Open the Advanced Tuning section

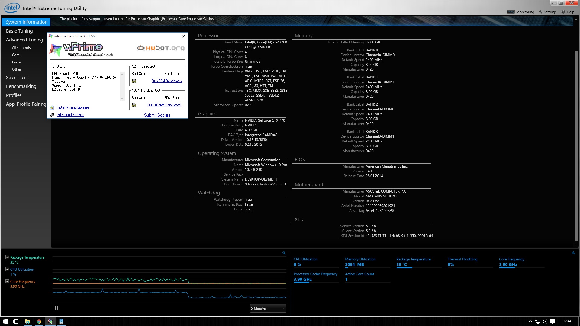point(24,40)
